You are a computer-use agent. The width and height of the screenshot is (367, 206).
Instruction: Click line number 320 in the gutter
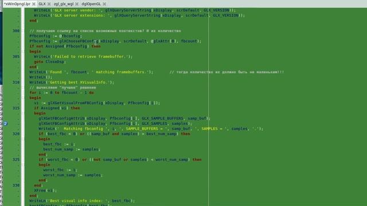pyautogui.click(x=16, y=134)
